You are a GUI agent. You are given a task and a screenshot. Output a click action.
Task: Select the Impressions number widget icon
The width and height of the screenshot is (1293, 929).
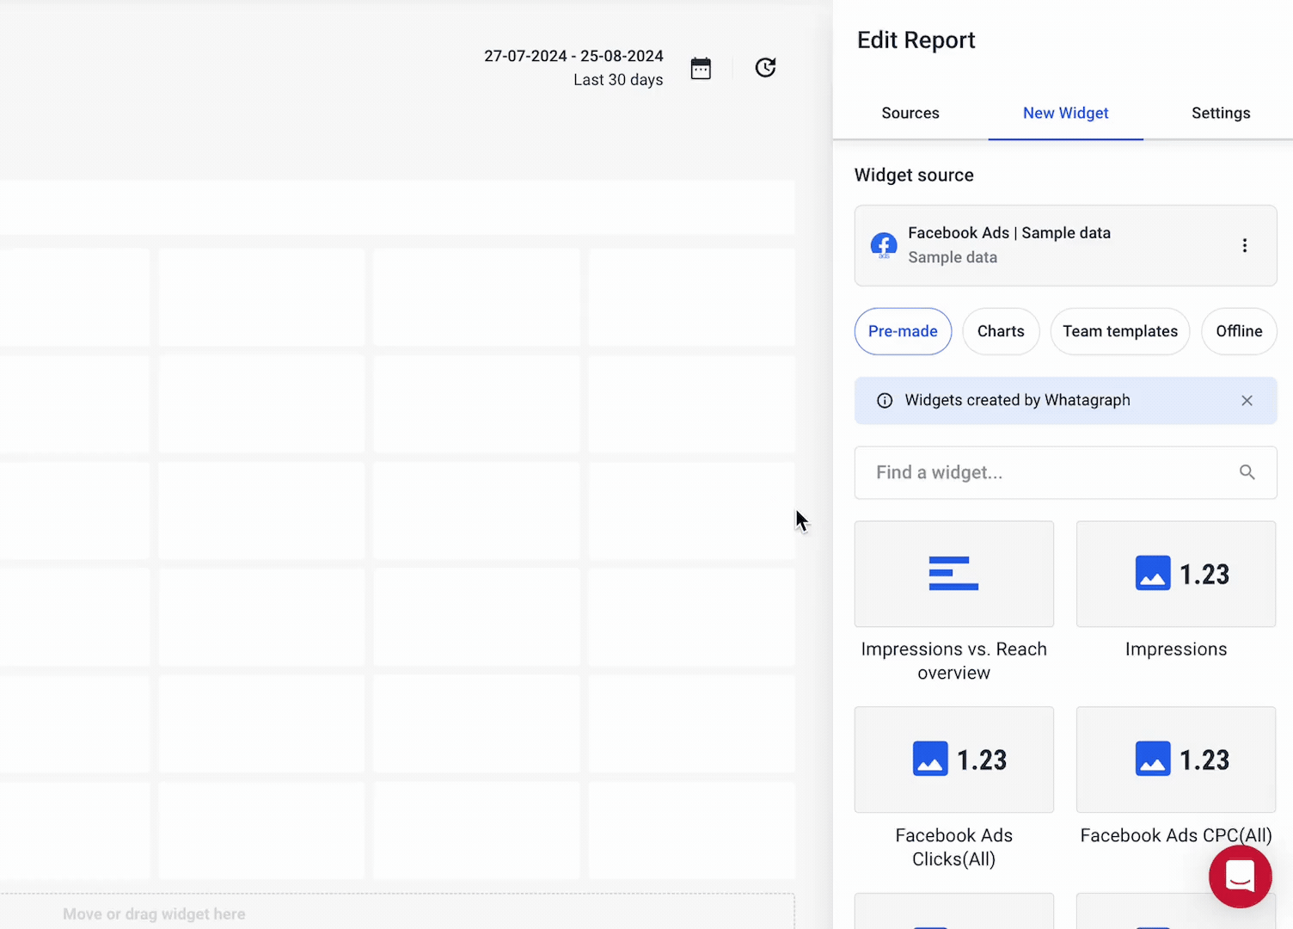coord(1175,574)
